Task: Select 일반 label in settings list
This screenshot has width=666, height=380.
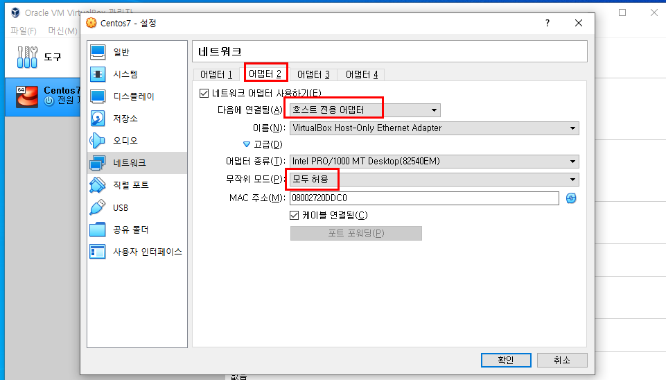Action: point(121,52)
